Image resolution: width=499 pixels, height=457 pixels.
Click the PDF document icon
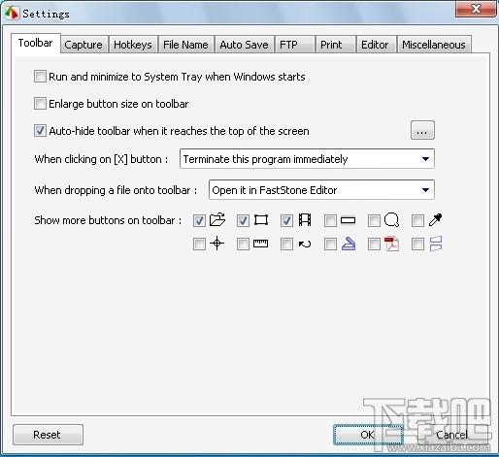[391, 244]
